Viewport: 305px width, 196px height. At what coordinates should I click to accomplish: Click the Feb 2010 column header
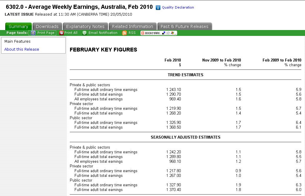coord(173,60)
